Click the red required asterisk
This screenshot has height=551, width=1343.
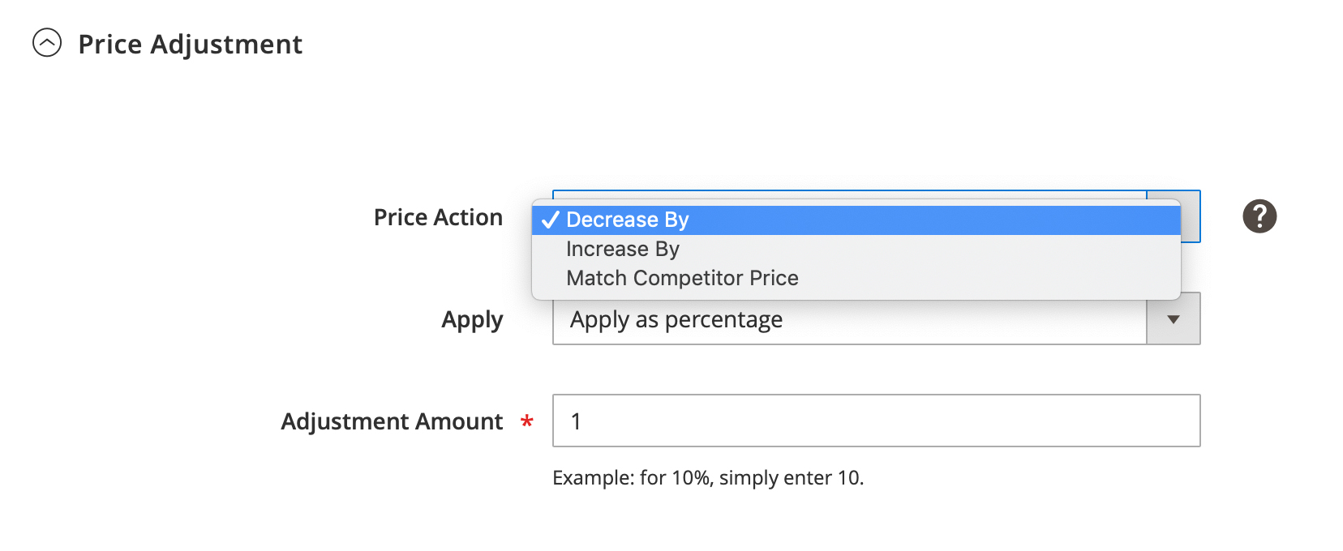527,421
